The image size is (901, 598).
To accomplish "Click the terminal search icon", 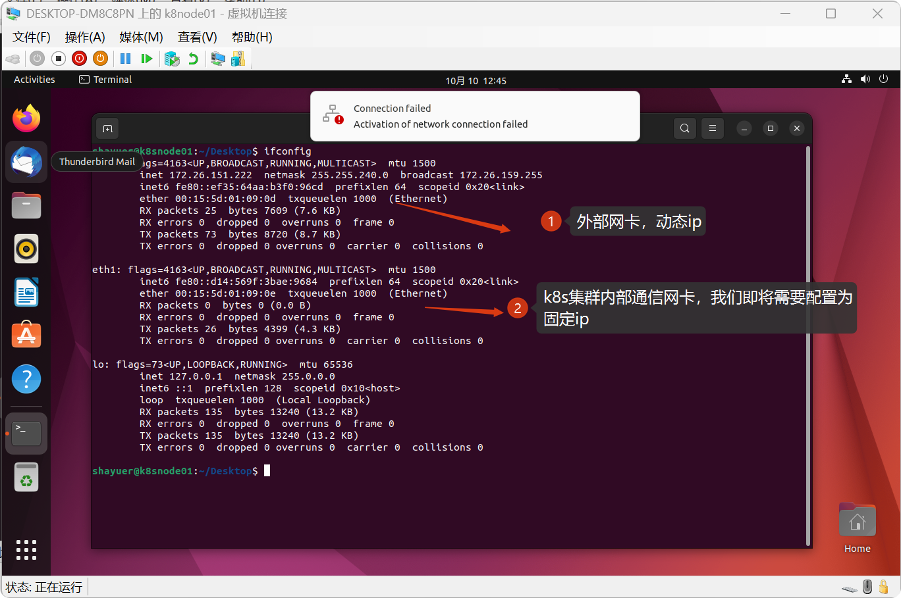I will (x=684, y=128).
